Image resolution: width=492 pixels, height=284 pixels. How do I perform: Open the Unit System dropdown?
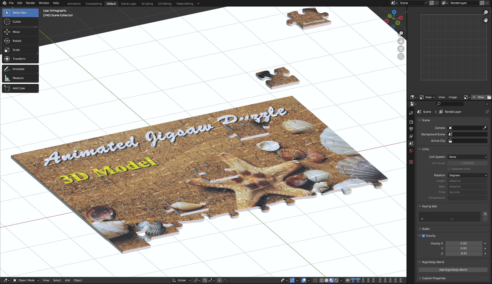(x=468, y=157)
